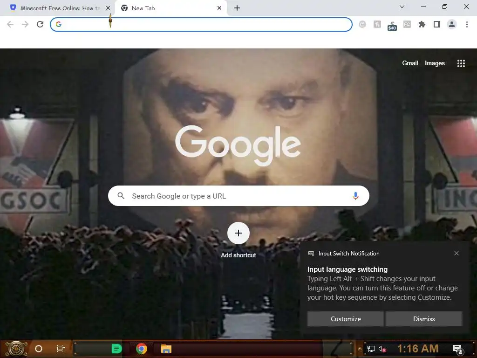Click the Input Switch Notification keyboard icon
Viewport: 477px width, 358px height.
(311, 254)
